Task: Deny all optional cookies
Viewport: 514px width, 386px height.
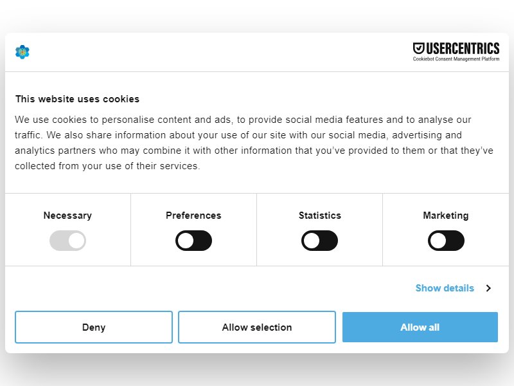Action: pyautogui.click(x=94, y=327)
